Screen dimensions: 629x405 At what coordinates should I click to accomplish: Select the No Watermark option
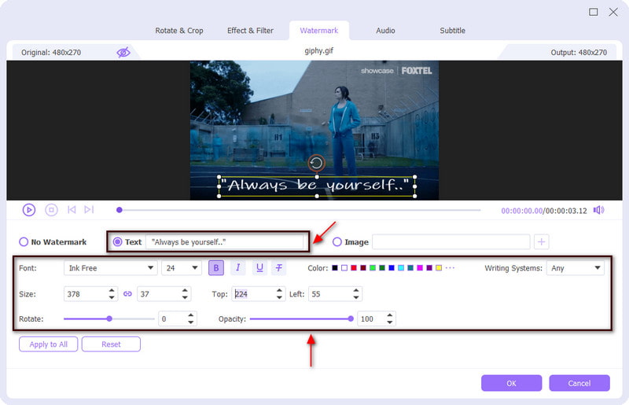click(x=53, y=242)
